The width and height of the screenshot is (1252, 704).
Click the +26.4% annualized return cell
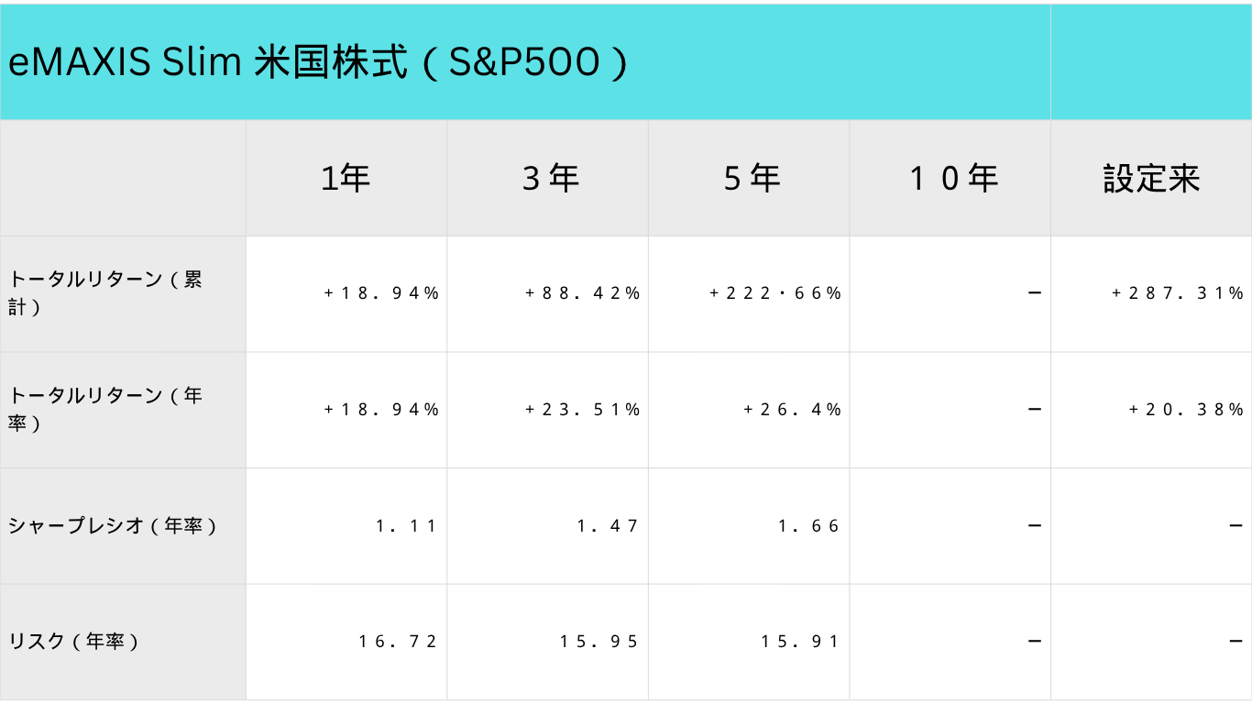tap(792, 410)
